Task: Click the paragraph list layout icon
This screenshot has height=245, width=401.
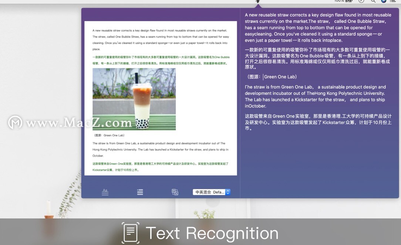Action: point(140,192)
